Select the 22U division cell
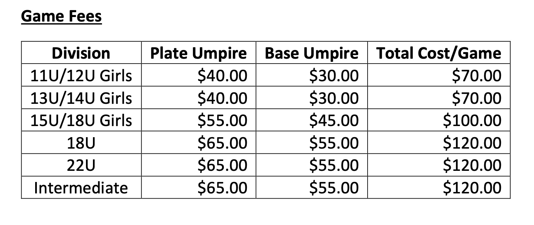This screenshot has width=534, height=225. (81, 165)
